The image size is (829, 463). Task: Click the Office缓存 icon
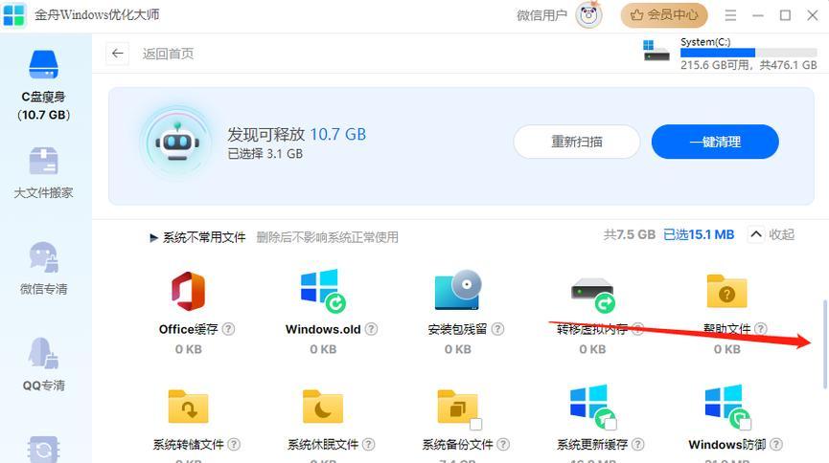click(x=188, y=292)
